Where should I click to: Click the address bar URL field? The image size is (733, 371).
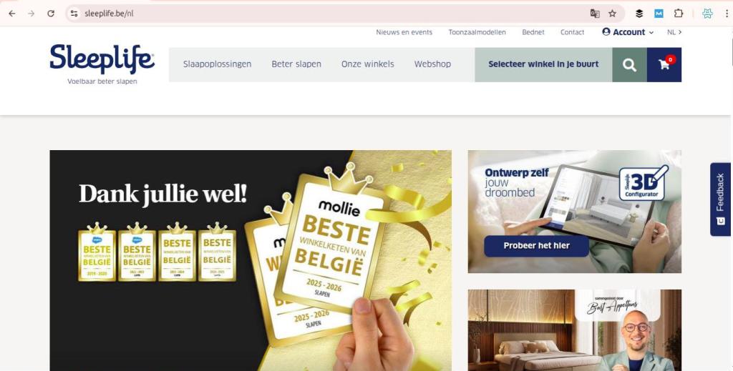click(327, 14)
